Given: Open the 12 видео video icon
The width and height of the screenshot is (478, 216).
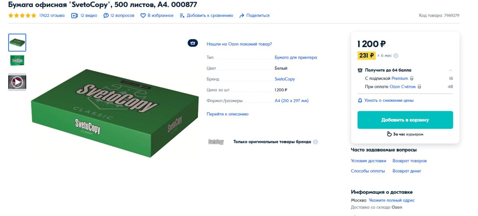Looking at the screenshot, I should pyautogui.click(x=74, y=16).
